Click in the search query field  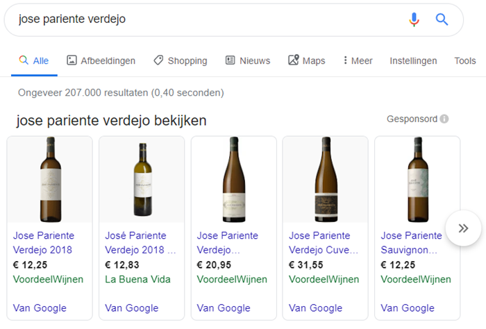pos(208,19)
